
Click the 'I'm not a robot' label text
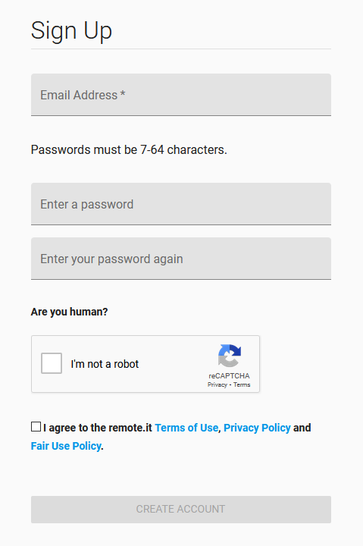point(105,364)
